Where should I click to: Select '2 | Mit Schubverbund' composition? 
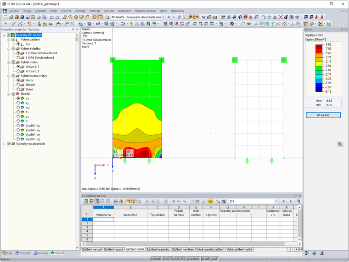tap(18, 57)
